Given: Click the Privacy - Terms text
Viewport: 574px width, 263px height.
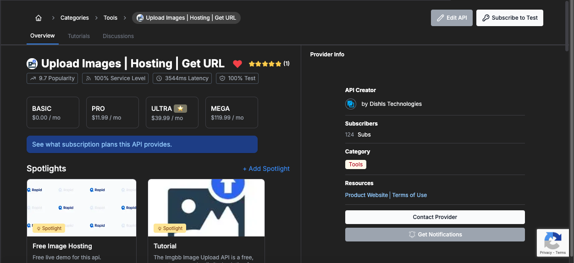Looking at the screenshot, I should [x=552, y=253].
